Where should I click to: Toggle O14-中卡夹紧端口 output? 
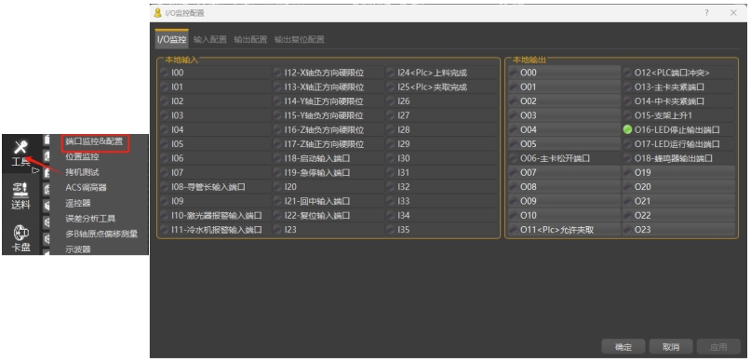[x=678, y=101]
